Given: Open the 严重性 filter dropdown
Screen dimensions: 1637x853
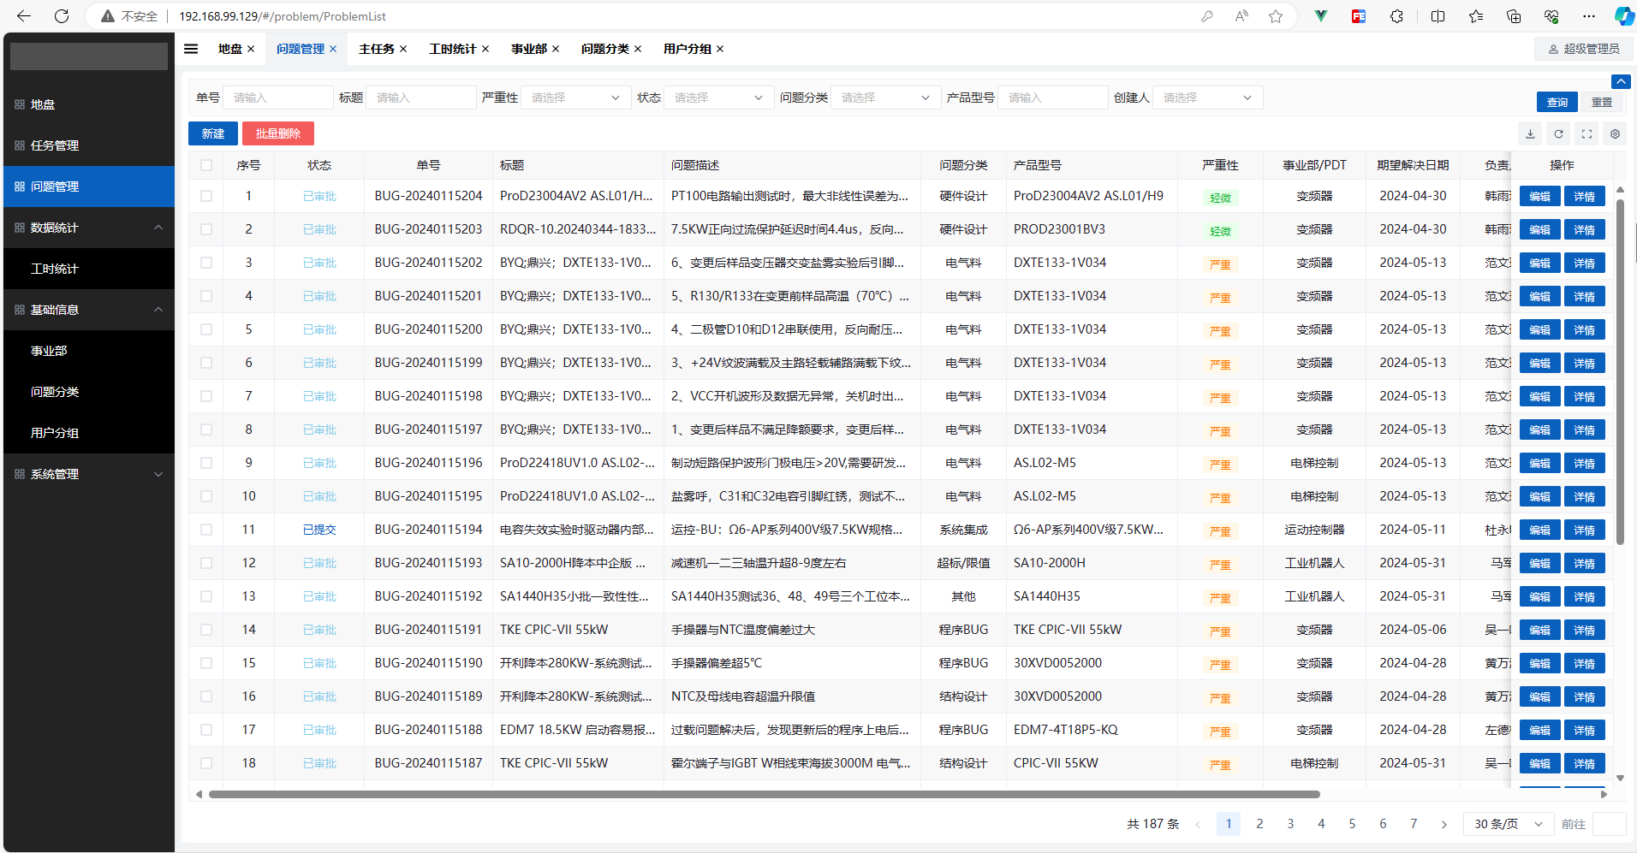Looking at the screenshot, I should click(576, 98).
